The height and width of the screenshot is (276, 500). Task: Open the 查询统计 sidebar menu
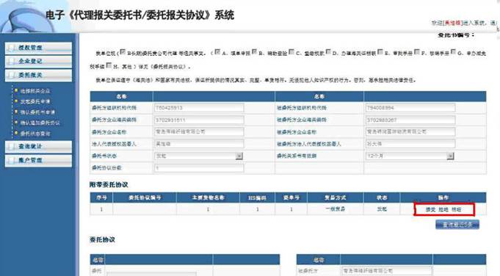[38, 147]
